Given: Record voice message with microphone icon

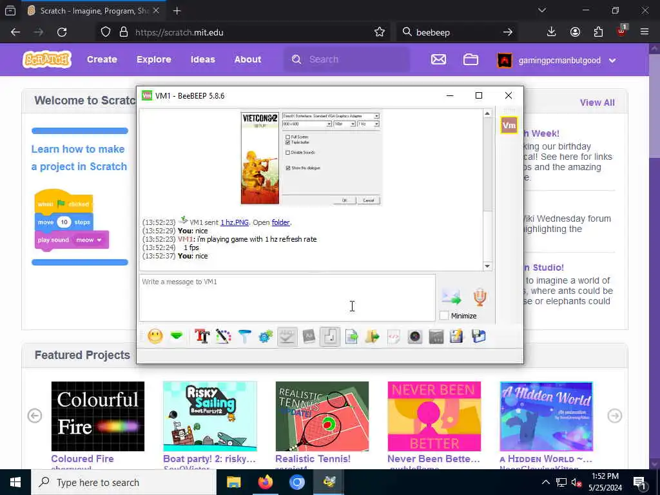Looking at the screenshot, I should pos(480,297).
